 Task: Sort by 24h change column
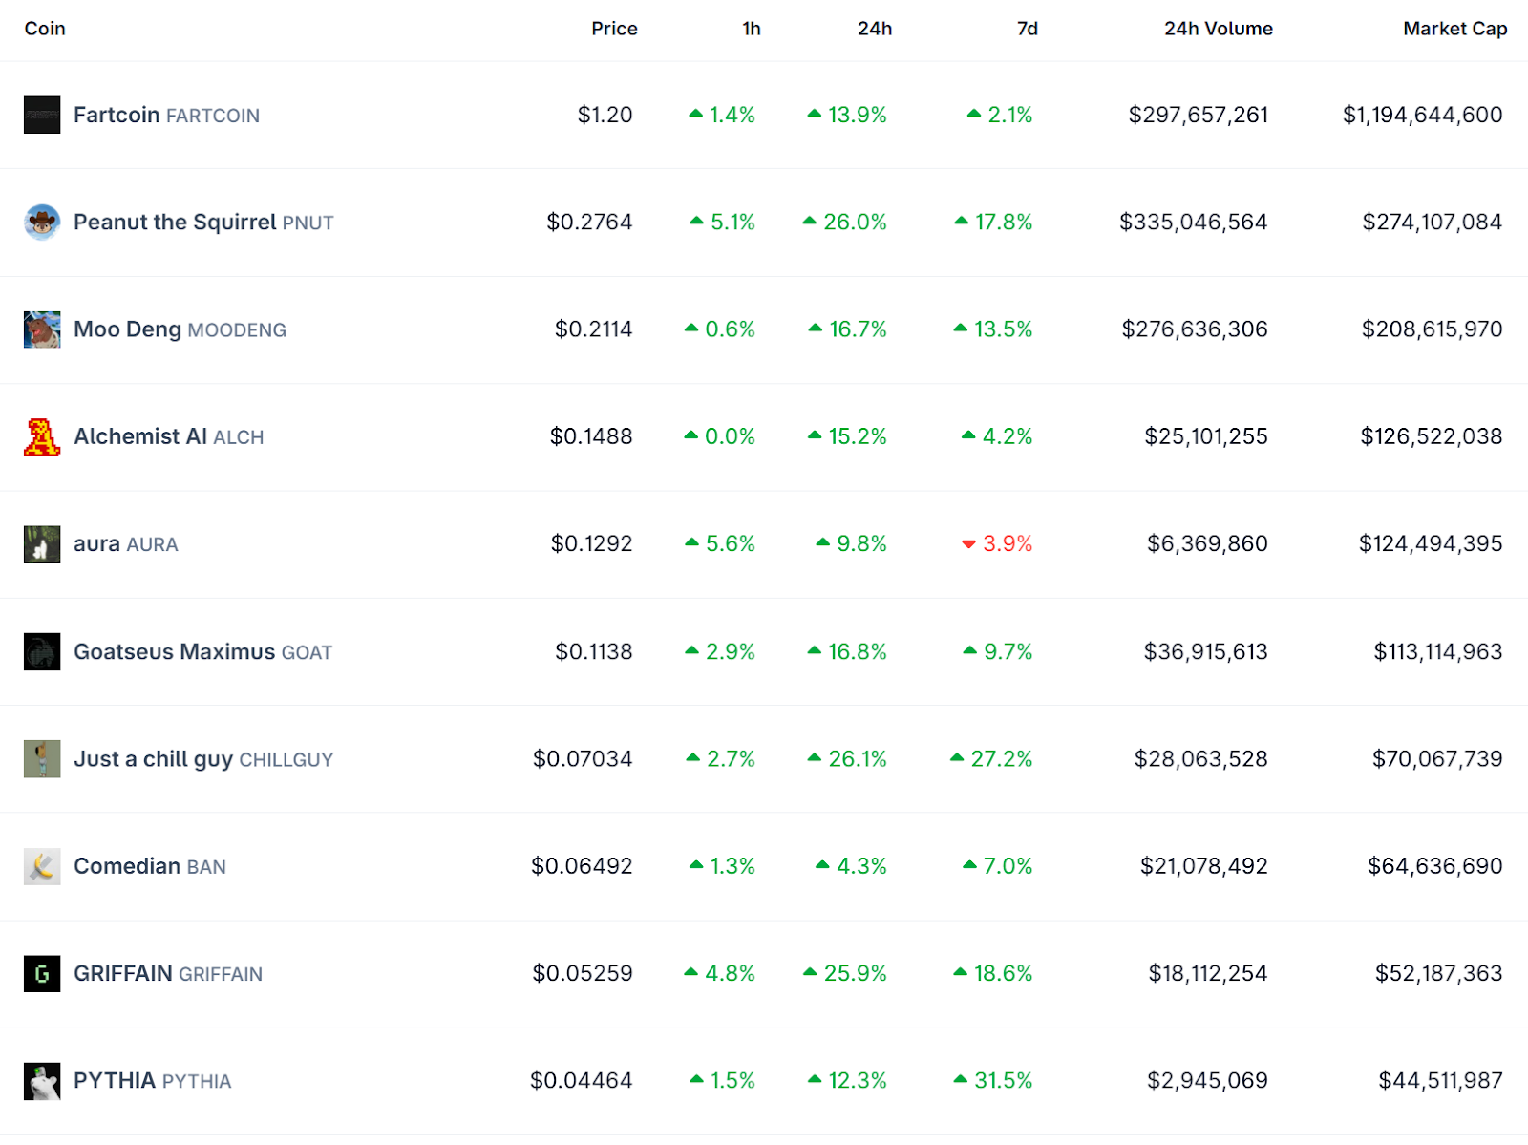coord(876,29)
